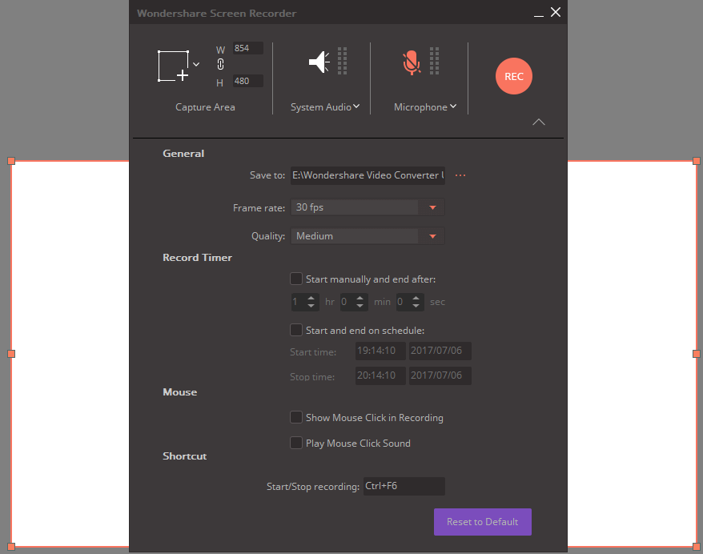Close the Screen Recorder window
Image resolution: width=703 pixels, height=554 pixels.
click(556, 12)
